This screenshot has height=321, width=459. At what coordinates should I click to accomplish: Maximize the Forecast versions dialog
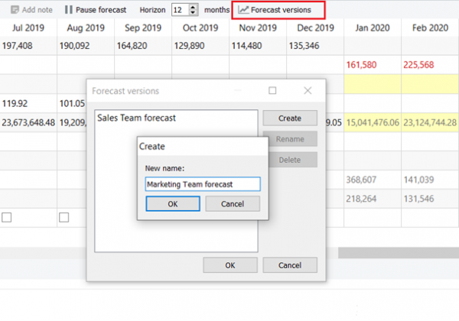272,90
